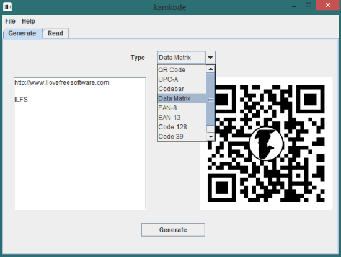Minimize the kamkode window

[x=294, y=6]
